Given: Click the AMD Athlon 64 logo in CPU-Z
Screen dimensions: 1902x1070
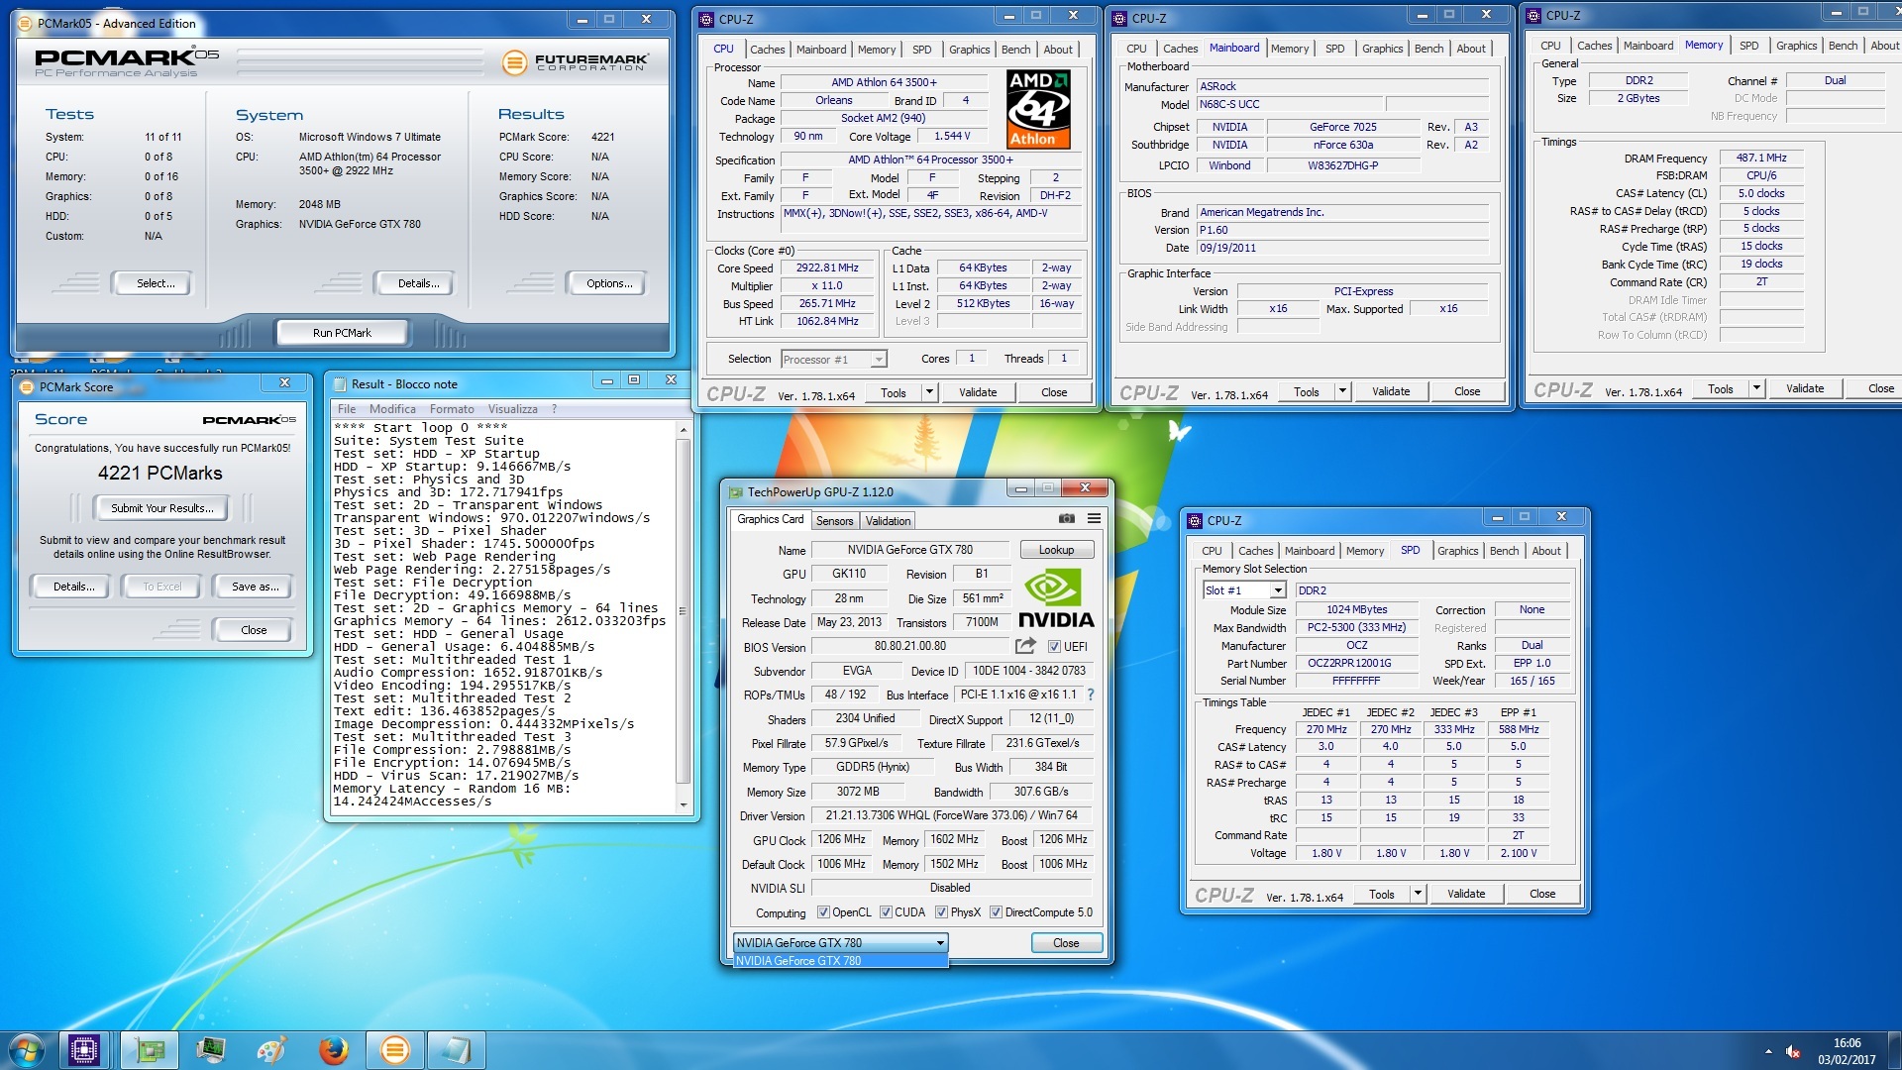Looking at the screenshot, I should pyautogui.click(x=1038, y=109).
